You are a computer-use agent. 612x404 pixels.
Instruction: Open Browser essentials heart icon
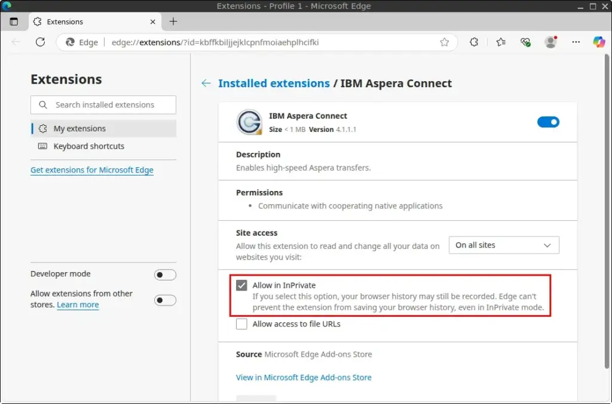(x=525, y=42)
